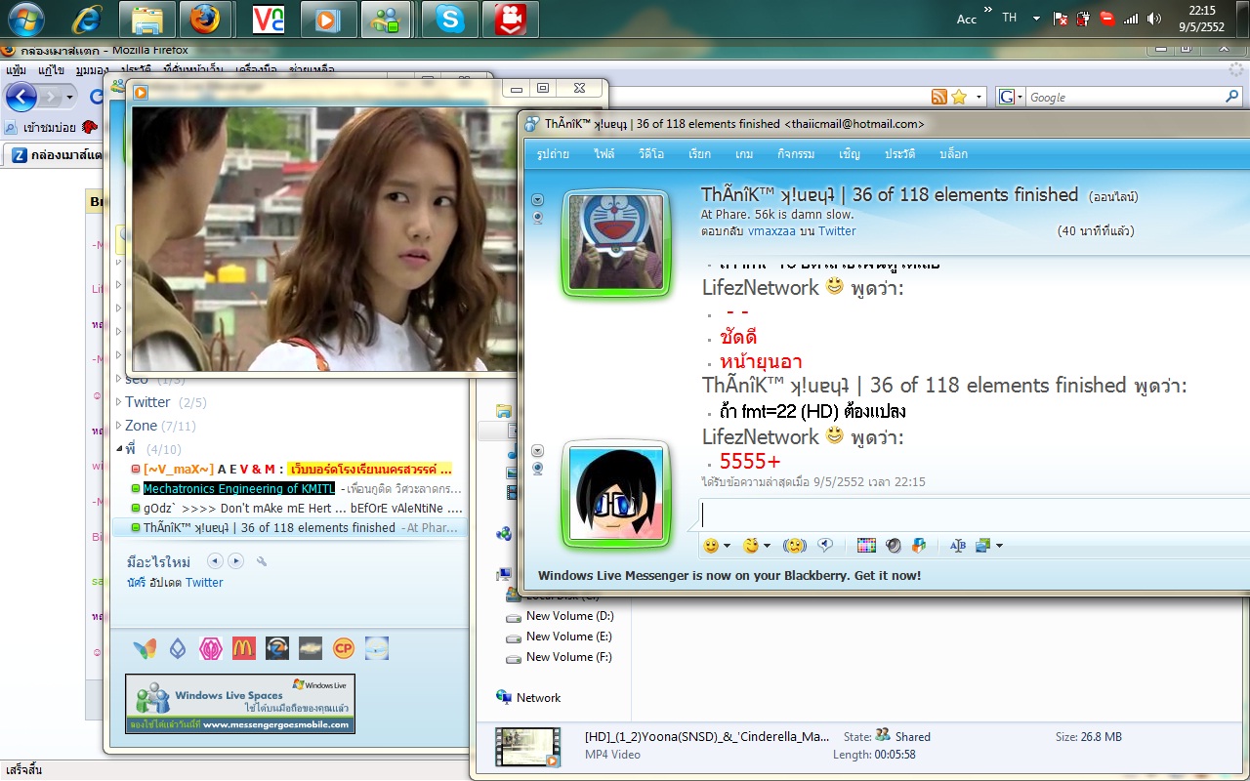Image resolution: width=1250 pixels, height=781 pixels.
Task: Bookmark page with the Firefox star icon
Action: [959, 97]
